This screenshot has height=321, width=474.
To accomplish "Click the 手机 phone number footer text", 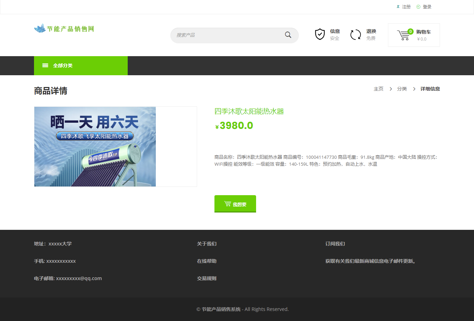I will click(55, 261).
